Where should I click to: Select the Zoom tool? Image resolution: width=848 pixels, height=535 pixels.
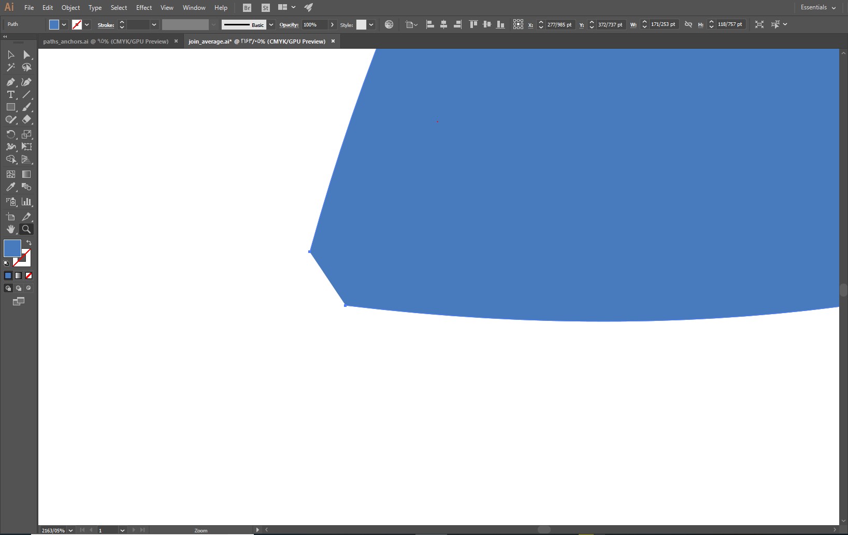tap(26, 229)
